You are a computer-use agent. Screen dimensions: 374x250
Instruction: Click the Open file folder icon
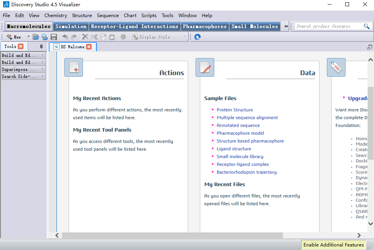point(36,37)
